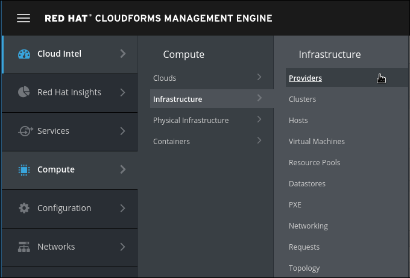Expand Physical Infrastructure submenu arrow
This screenshot has height=278, width=410.
click(x=259, y=119)
